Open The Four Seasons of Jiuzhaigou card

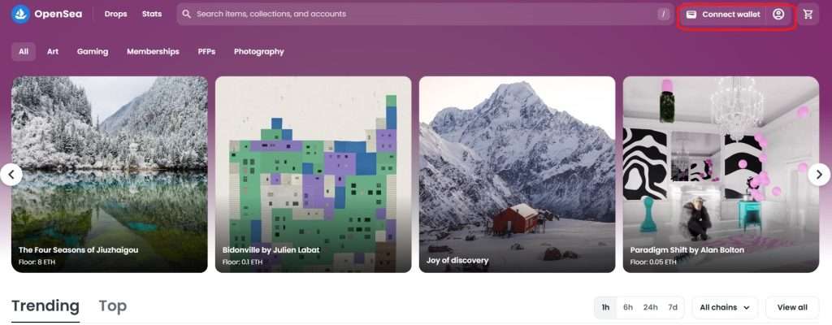110,174
